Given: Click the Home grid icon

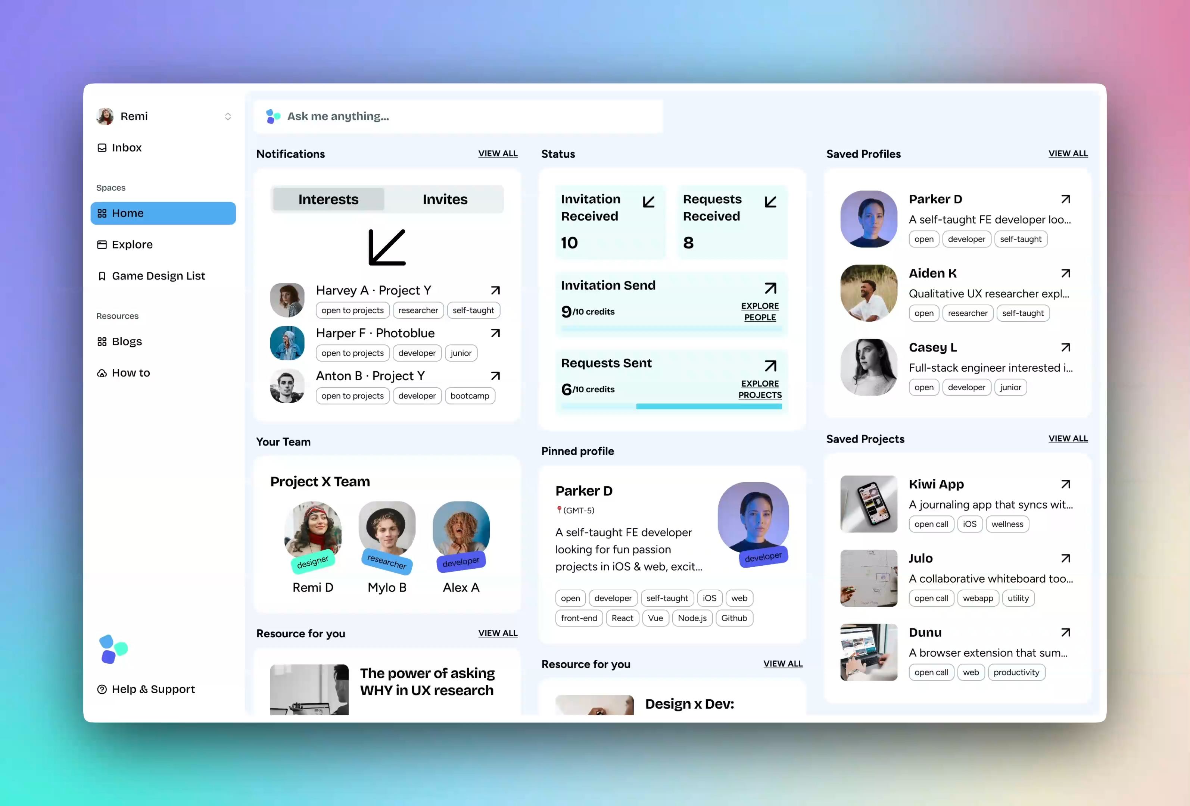Looking at the screenshot, I should 102,213.
